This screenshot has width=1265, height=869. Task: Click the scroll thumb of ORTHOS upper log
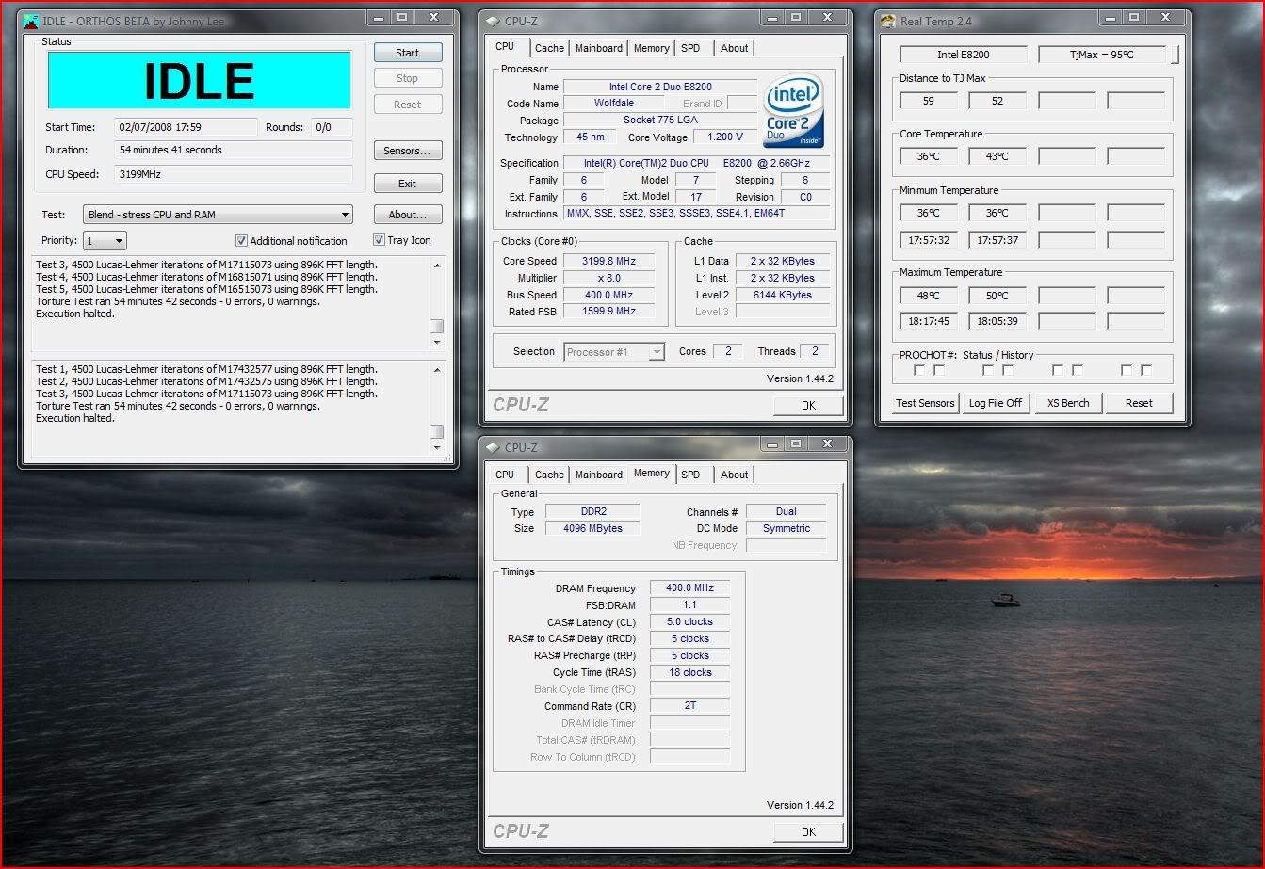click(436, 326)
